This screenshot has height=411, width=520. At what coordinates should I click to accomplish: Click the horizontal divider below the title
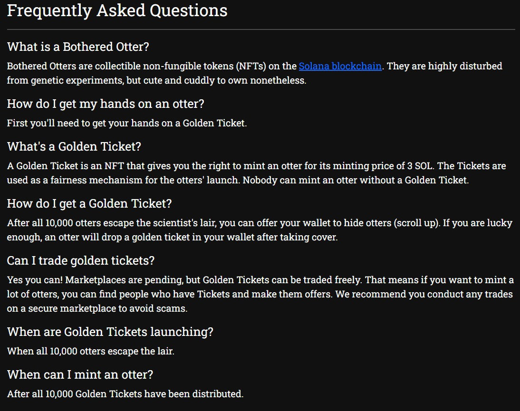click(x=261, y=29)
